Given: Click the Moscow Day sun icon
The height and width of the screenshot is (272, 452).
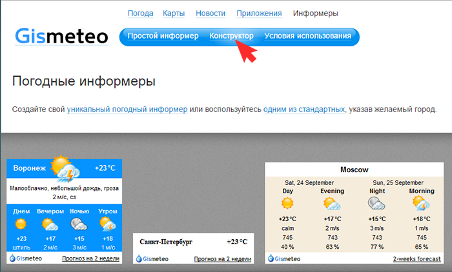Looking at the screenshot, I should point(287,203).
